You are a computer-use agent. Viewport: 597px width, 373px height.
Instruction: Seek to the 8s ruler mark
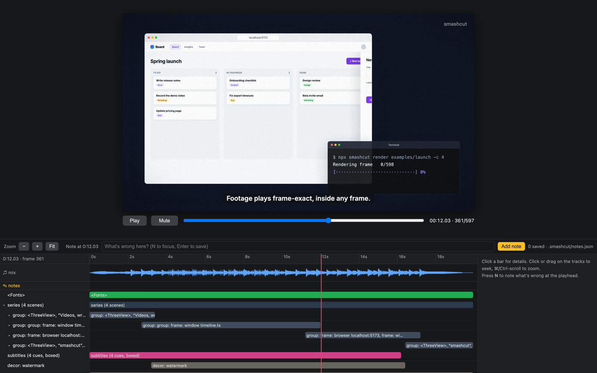coord(247,257)
